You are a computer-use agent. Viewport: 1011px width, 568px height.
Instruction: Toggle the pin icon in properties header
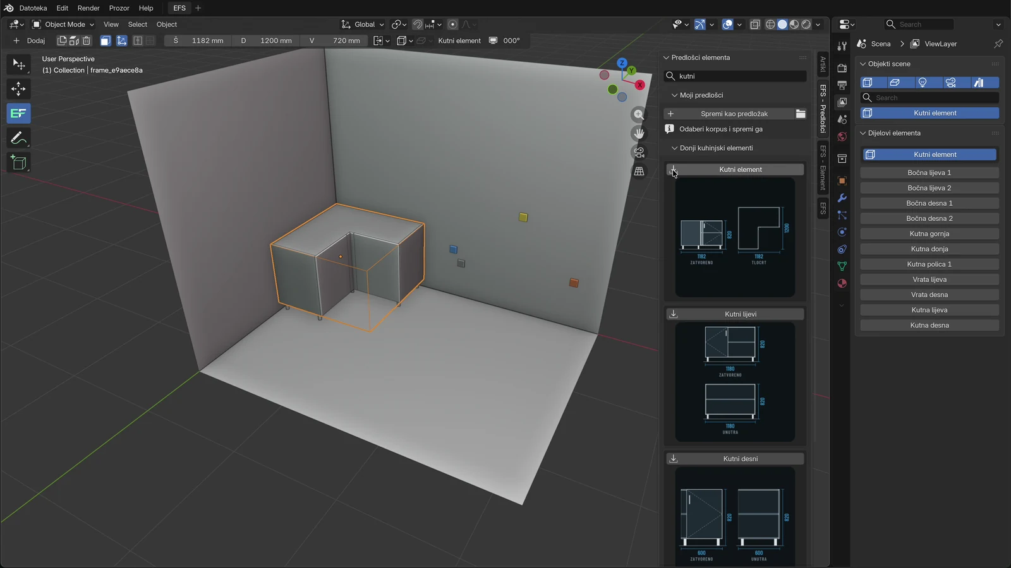tap(998, 44)
